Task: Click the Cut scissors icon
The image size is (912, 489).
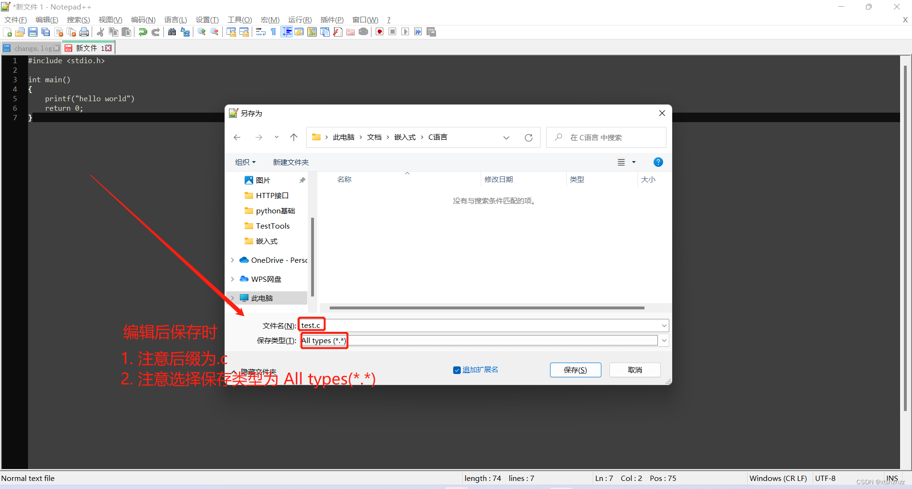Action: [x=101, y=32]
